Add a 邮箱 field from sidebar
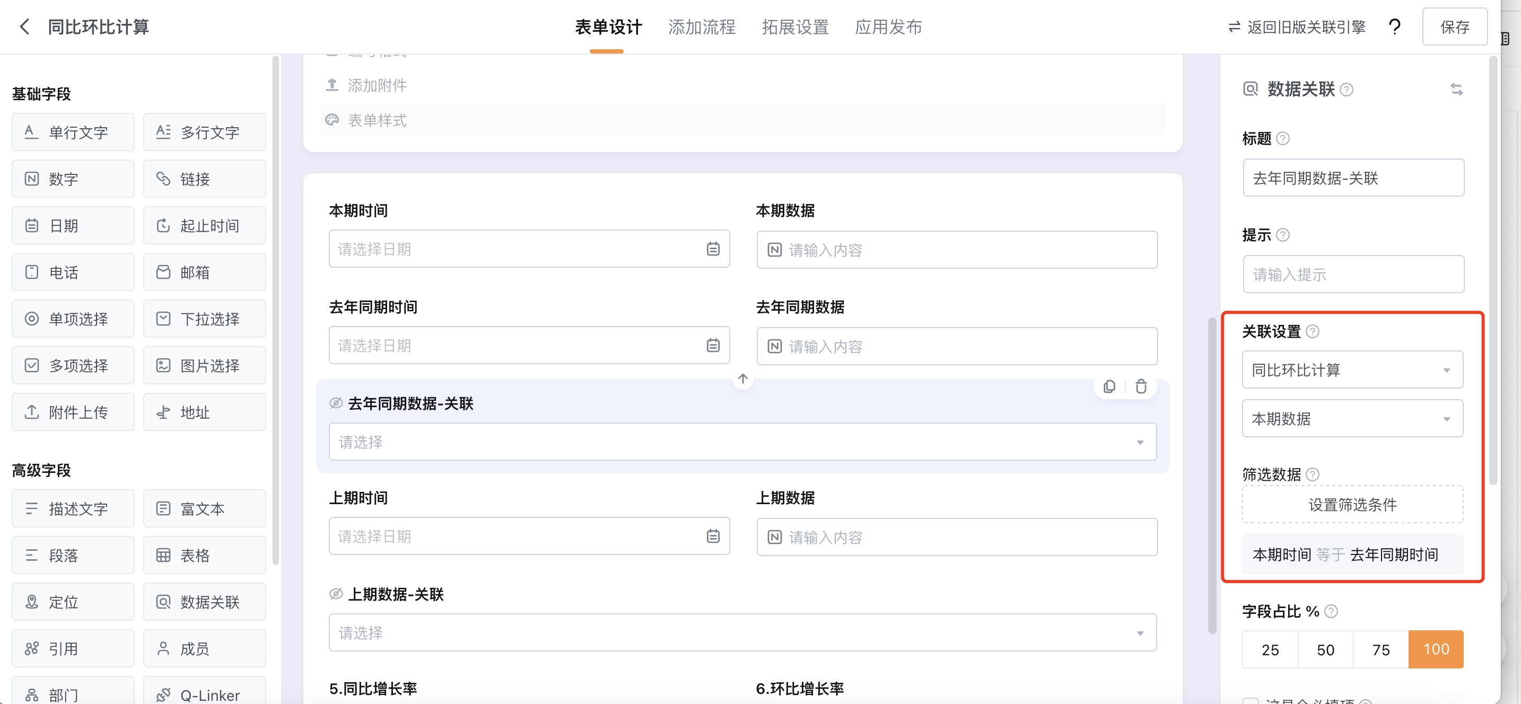The height and width of the screenshot is (704, 1521). 204,271
